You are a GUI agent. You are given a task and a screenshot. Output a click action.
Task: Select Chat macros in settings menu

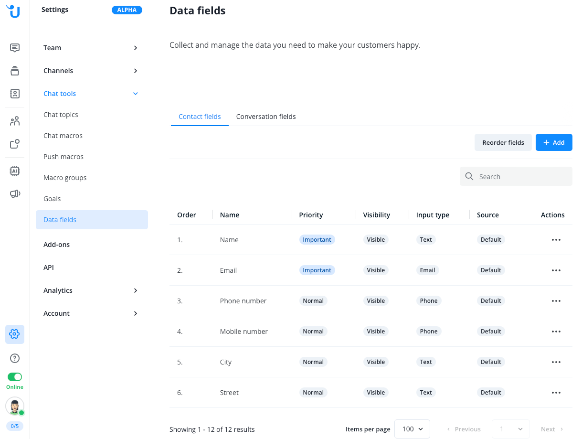pyautogui.click(x=63, y=136)
